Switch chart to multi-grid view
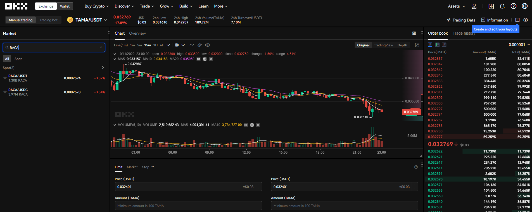 click(x=414, y=33)
